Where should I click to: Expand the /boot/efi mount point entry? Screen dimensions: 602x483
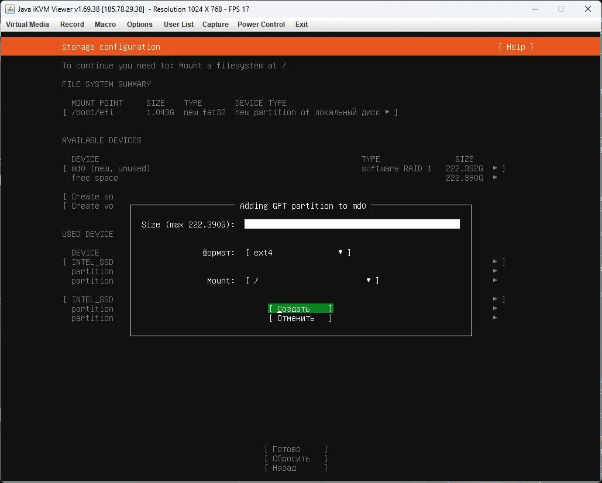[387, 112]
